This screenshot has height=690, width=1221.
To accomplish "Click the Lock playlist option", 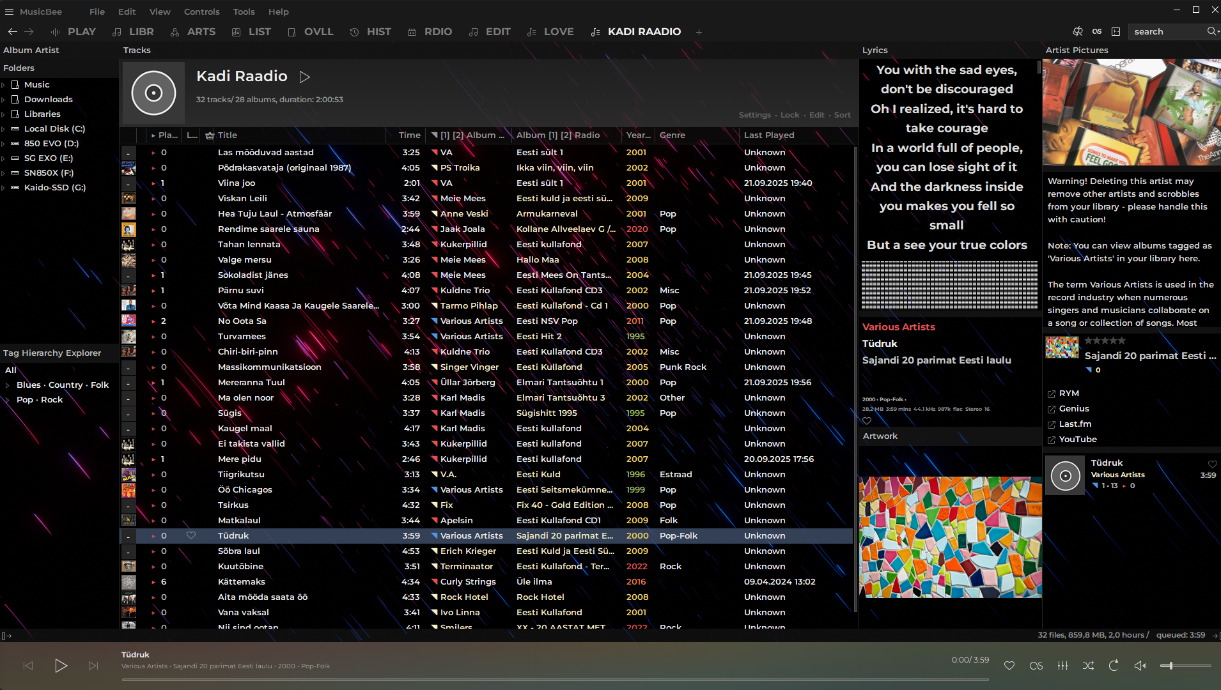I will (789, 115).
